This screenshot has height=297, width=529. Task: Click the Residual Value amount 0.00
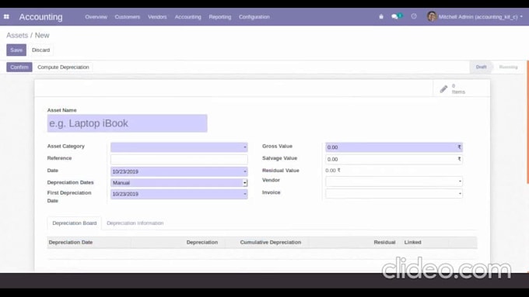click(x=333, y=171)
